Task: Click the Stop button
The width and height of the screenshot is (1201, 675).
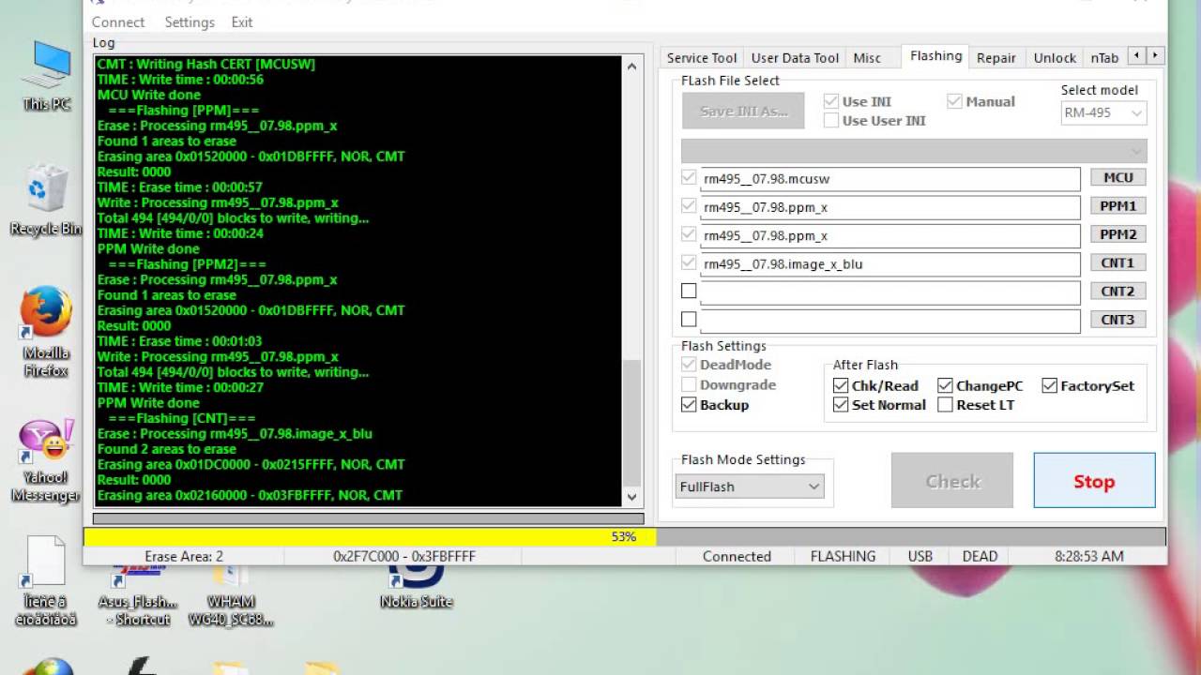Action: click(x=1094, y=481)
